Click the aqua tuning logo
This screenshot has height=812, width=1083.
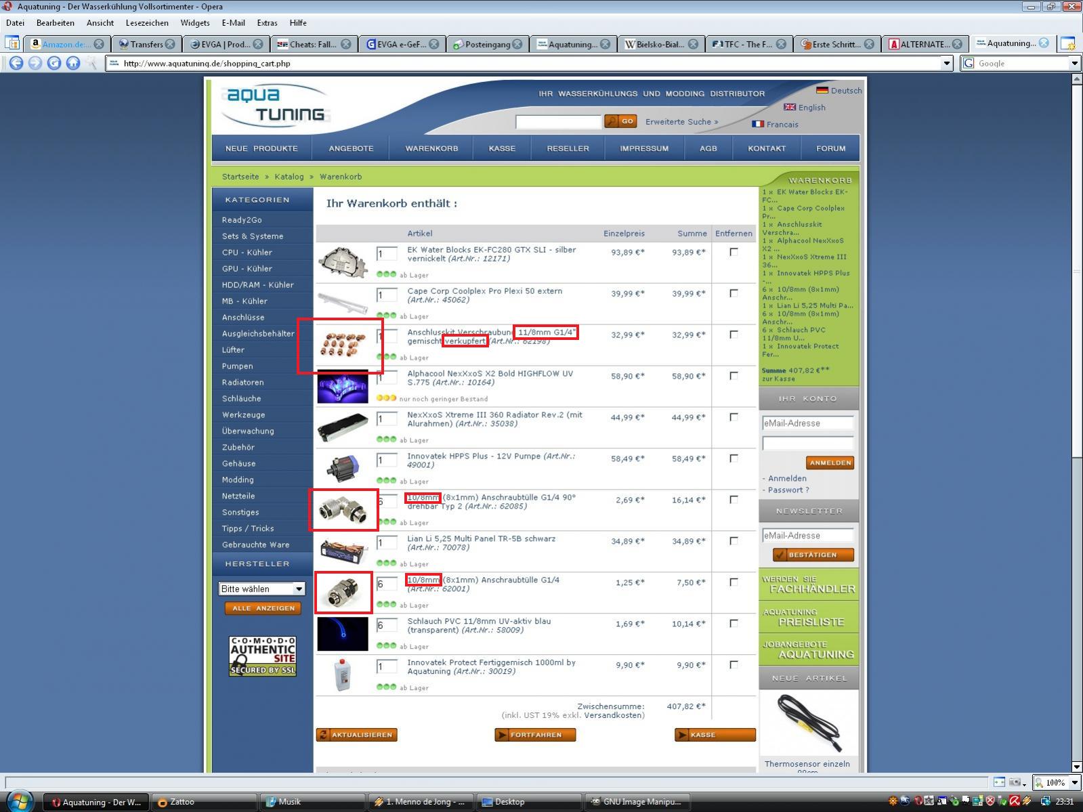[275, 106]
